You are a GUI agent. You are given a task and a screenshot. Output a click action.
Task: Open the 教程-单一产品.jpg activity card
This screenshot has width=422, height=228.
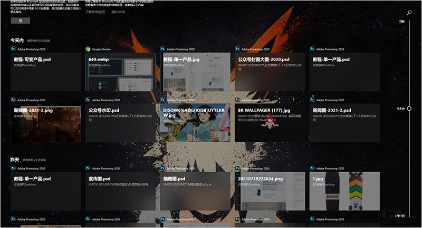(195, 72)
